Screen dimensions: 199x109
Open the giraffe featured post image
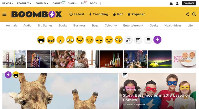tap(60, 91)
